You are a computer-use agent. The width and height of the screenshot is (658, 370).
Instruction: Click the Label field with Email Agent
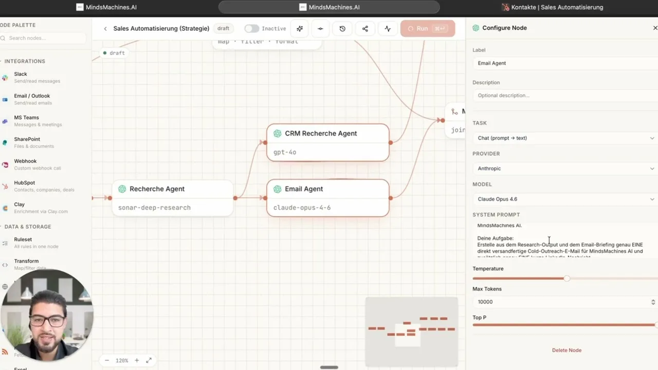[x=565, y=63]
